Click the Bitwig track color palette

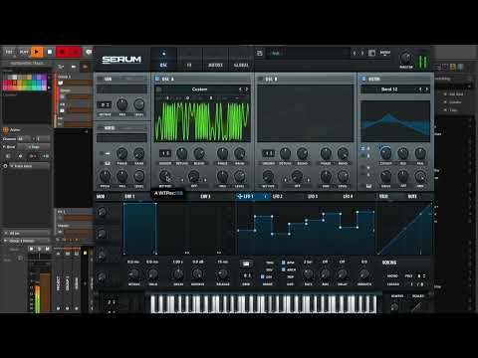tap(25, 83)
